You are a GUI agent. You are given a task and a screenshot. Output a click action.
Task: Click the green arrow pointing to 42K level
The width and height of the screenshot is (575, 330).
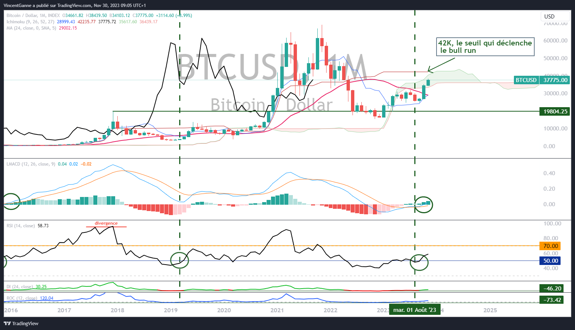coord(441,64)
